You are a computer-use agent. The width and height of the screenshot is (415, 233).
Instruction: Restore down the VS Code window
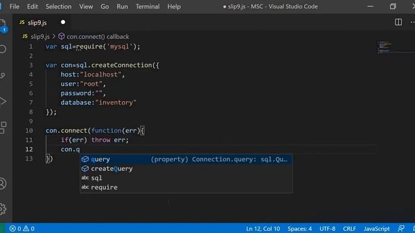tap(393, 6)
